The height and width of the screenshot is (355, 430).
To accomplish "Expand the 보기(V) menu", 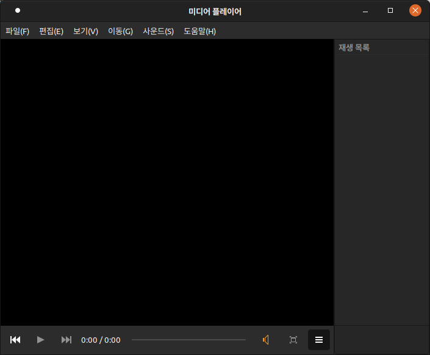I will 85,31.
